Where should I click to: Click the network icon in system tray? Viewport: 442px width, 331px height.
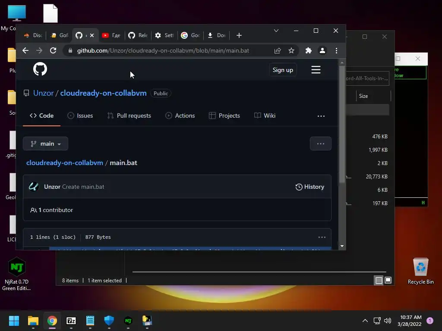click(x=377, y=321)
